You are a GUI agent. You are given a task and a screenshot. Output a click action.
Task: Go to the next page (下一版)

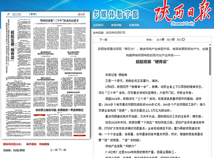(62, 150)
